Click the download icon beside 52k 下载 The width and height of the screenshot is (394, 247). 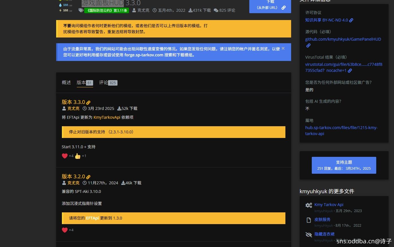click(119, 108)
